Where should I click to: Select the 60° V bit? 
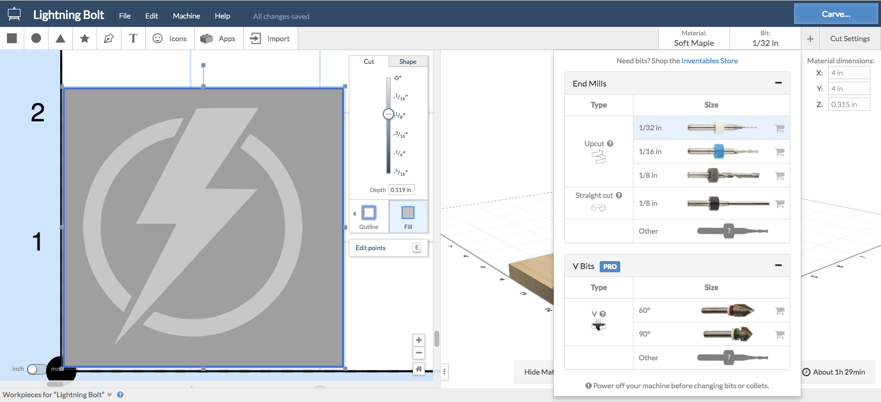[711, 310]
